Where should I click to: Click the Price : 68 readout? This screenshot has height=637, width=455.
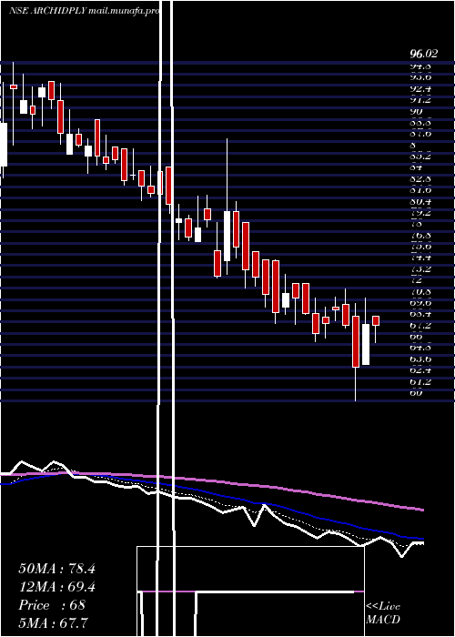tap(52, 605)
